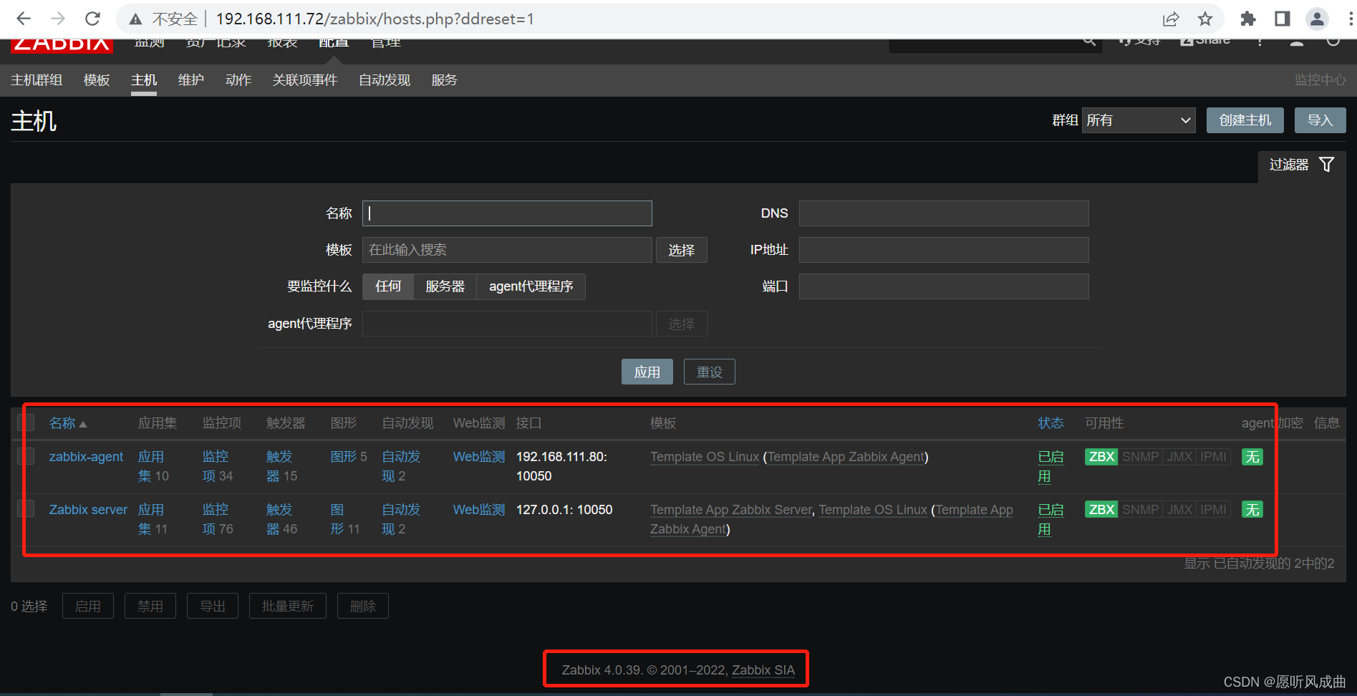Open 自动发现 tab
The height and width of the screenshot is (696, 1357).
(385, 80)
